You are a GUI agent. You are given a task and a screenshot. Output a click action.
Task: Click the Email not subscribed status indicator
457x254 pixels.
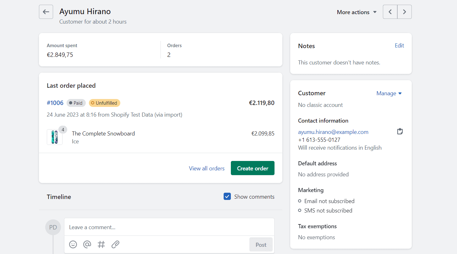coord(299,201)
